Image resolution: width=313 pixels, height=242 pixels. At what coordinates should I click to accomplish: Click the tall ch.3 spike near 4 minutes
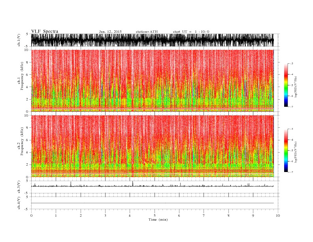click(x=133, y=183)
